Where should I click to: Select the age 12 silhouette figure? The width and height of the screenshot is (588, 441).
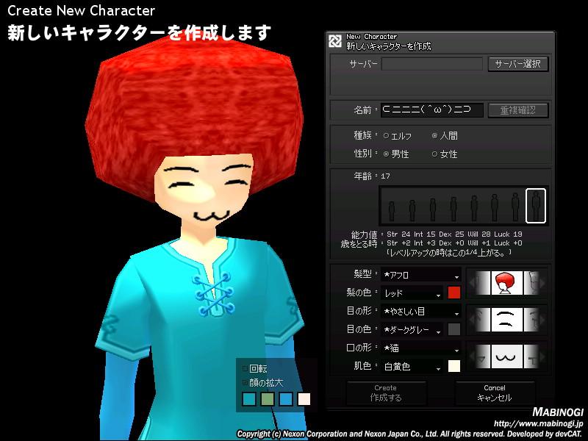(x=433, y=209)
